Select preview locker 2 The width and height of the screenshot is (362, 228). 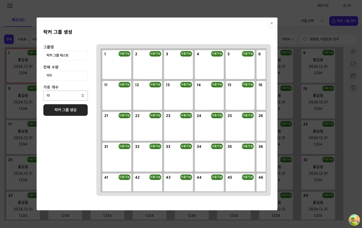148,65
